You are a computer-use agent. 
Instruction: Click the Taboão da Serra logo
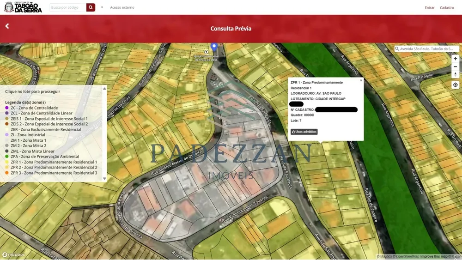coord(23,7)
